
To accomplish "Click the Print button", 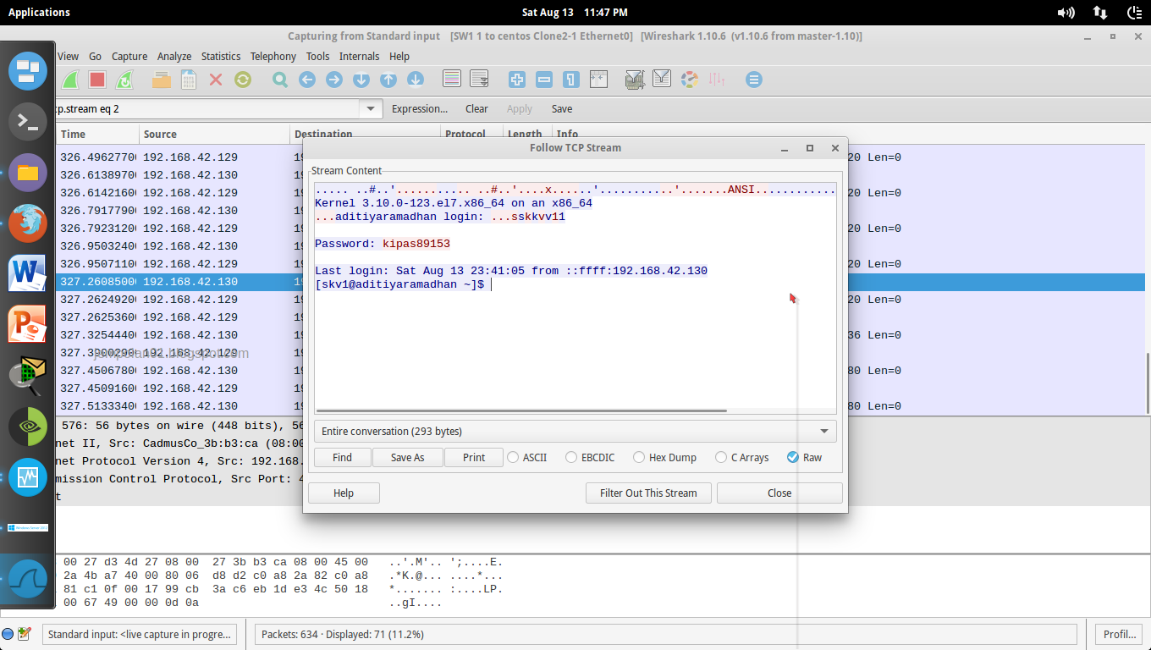I will click(474, 457).
